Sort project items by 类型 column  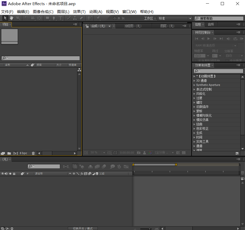[39, 65]
